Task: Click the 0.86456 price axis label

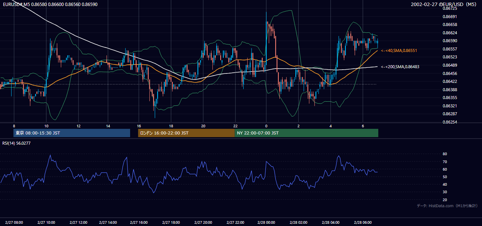Action: click(450, 73)
